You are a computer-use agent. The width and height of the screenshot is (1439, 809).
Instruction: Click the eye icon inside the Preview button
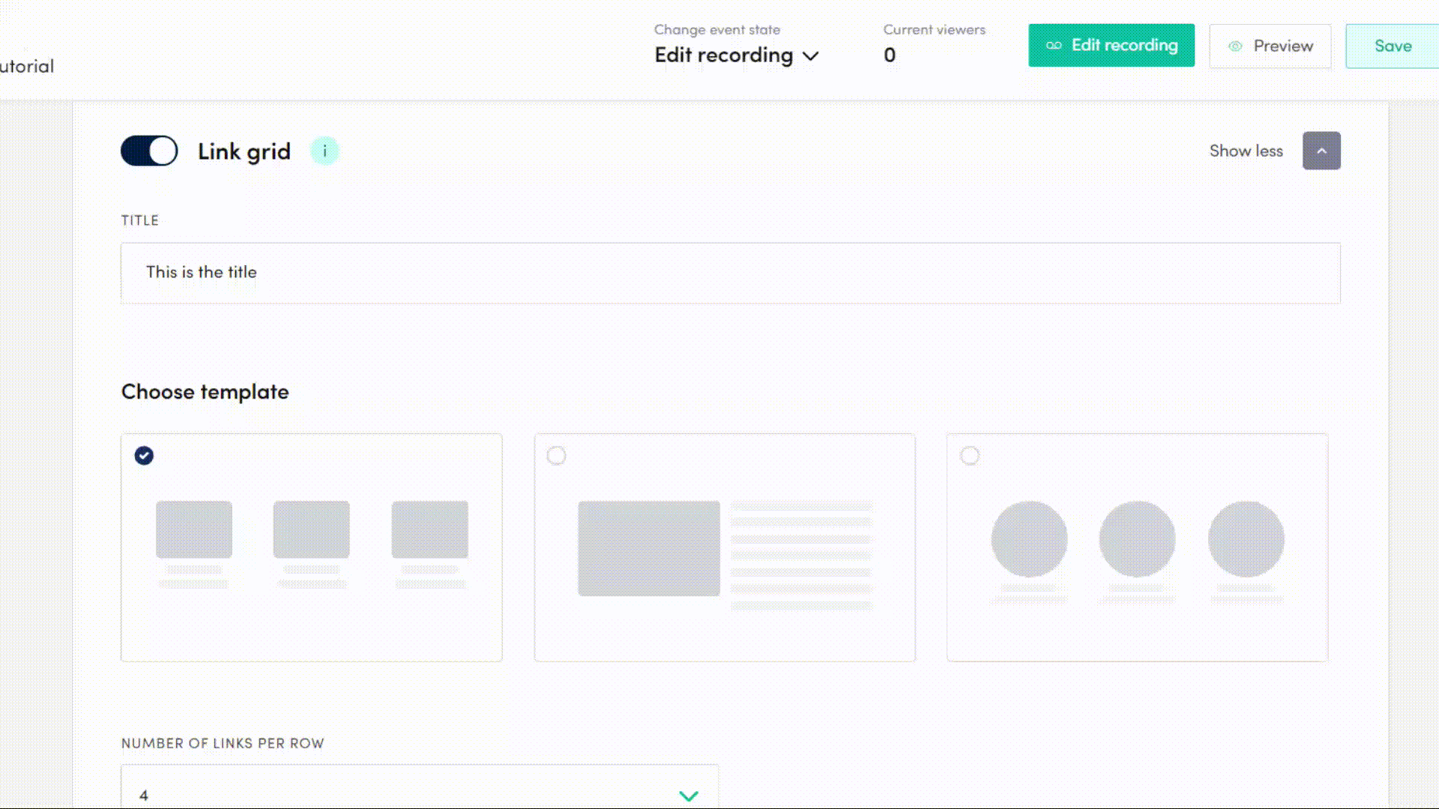[x=1235, y=46]
